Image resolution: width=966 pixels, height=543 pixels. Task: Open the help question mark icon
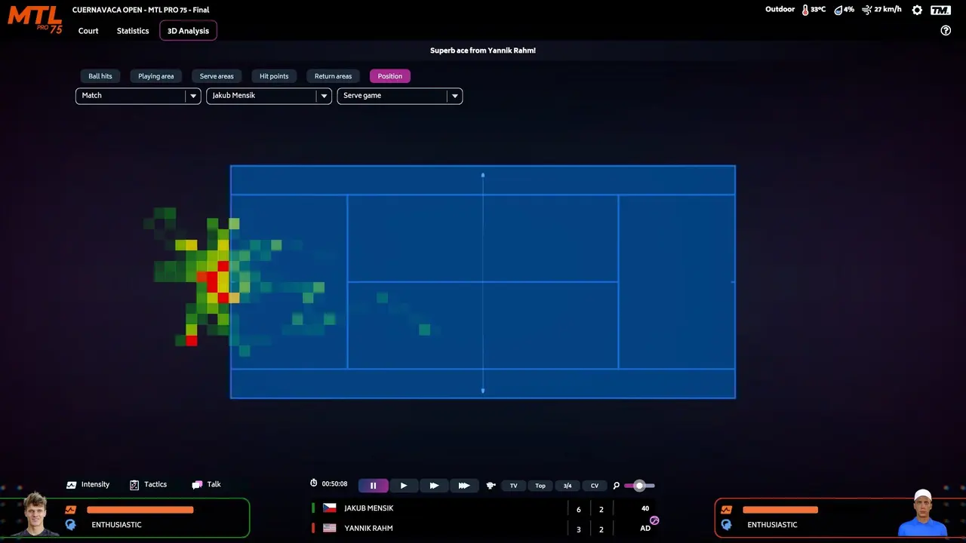(946, 31)
